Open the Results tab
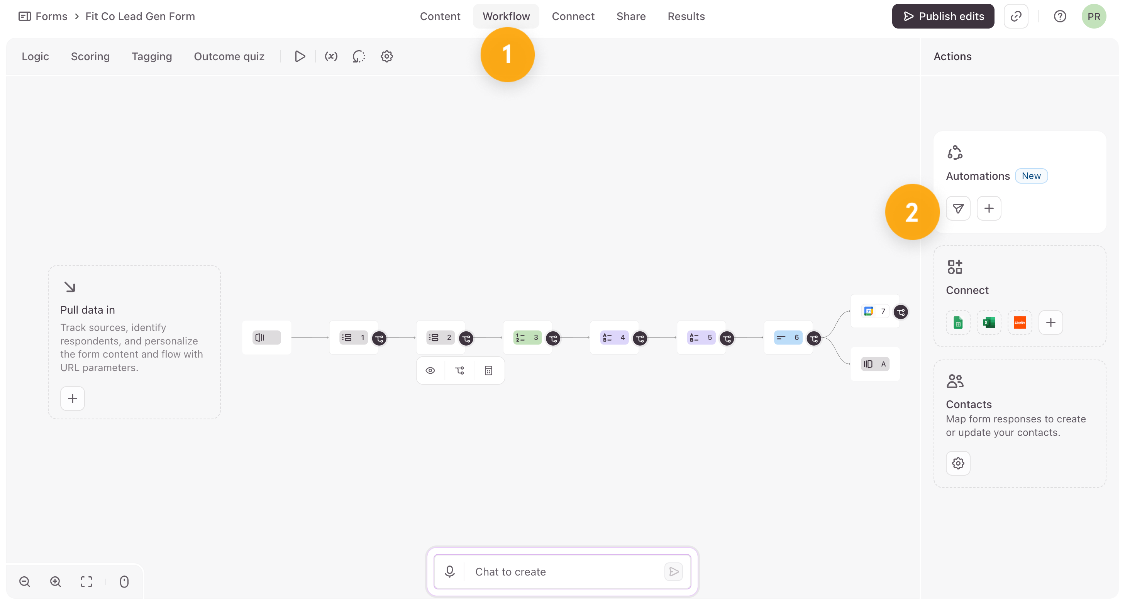The height and width of the screenshot is (601, 1125). (686, 16)
